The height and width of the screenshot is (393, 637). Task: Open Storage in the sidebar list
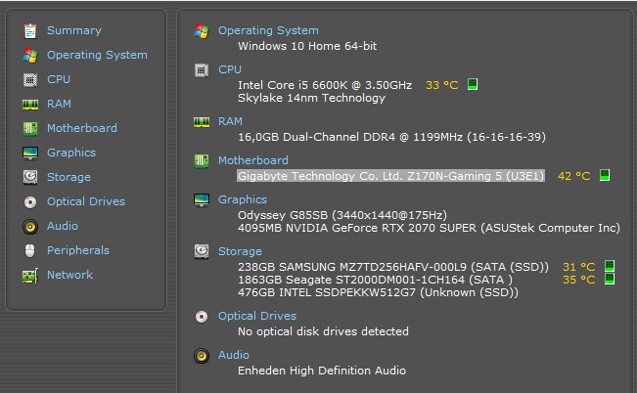click(68, 177)
